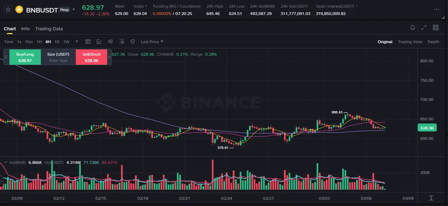The width and height of the screenshot is (448, 206).
Task: Click the candlestick chart style icon
Action: point(110,42)
